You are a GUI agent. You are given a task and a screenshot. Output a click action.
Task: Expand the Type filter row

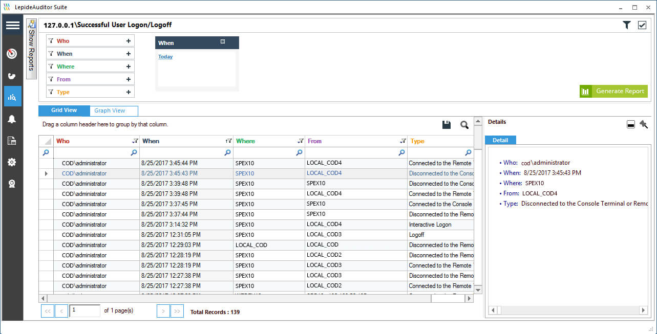point(129,92)
